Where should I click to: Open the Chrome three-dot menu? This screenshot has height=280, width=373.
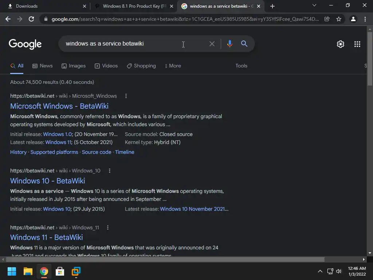click(365, 19)
